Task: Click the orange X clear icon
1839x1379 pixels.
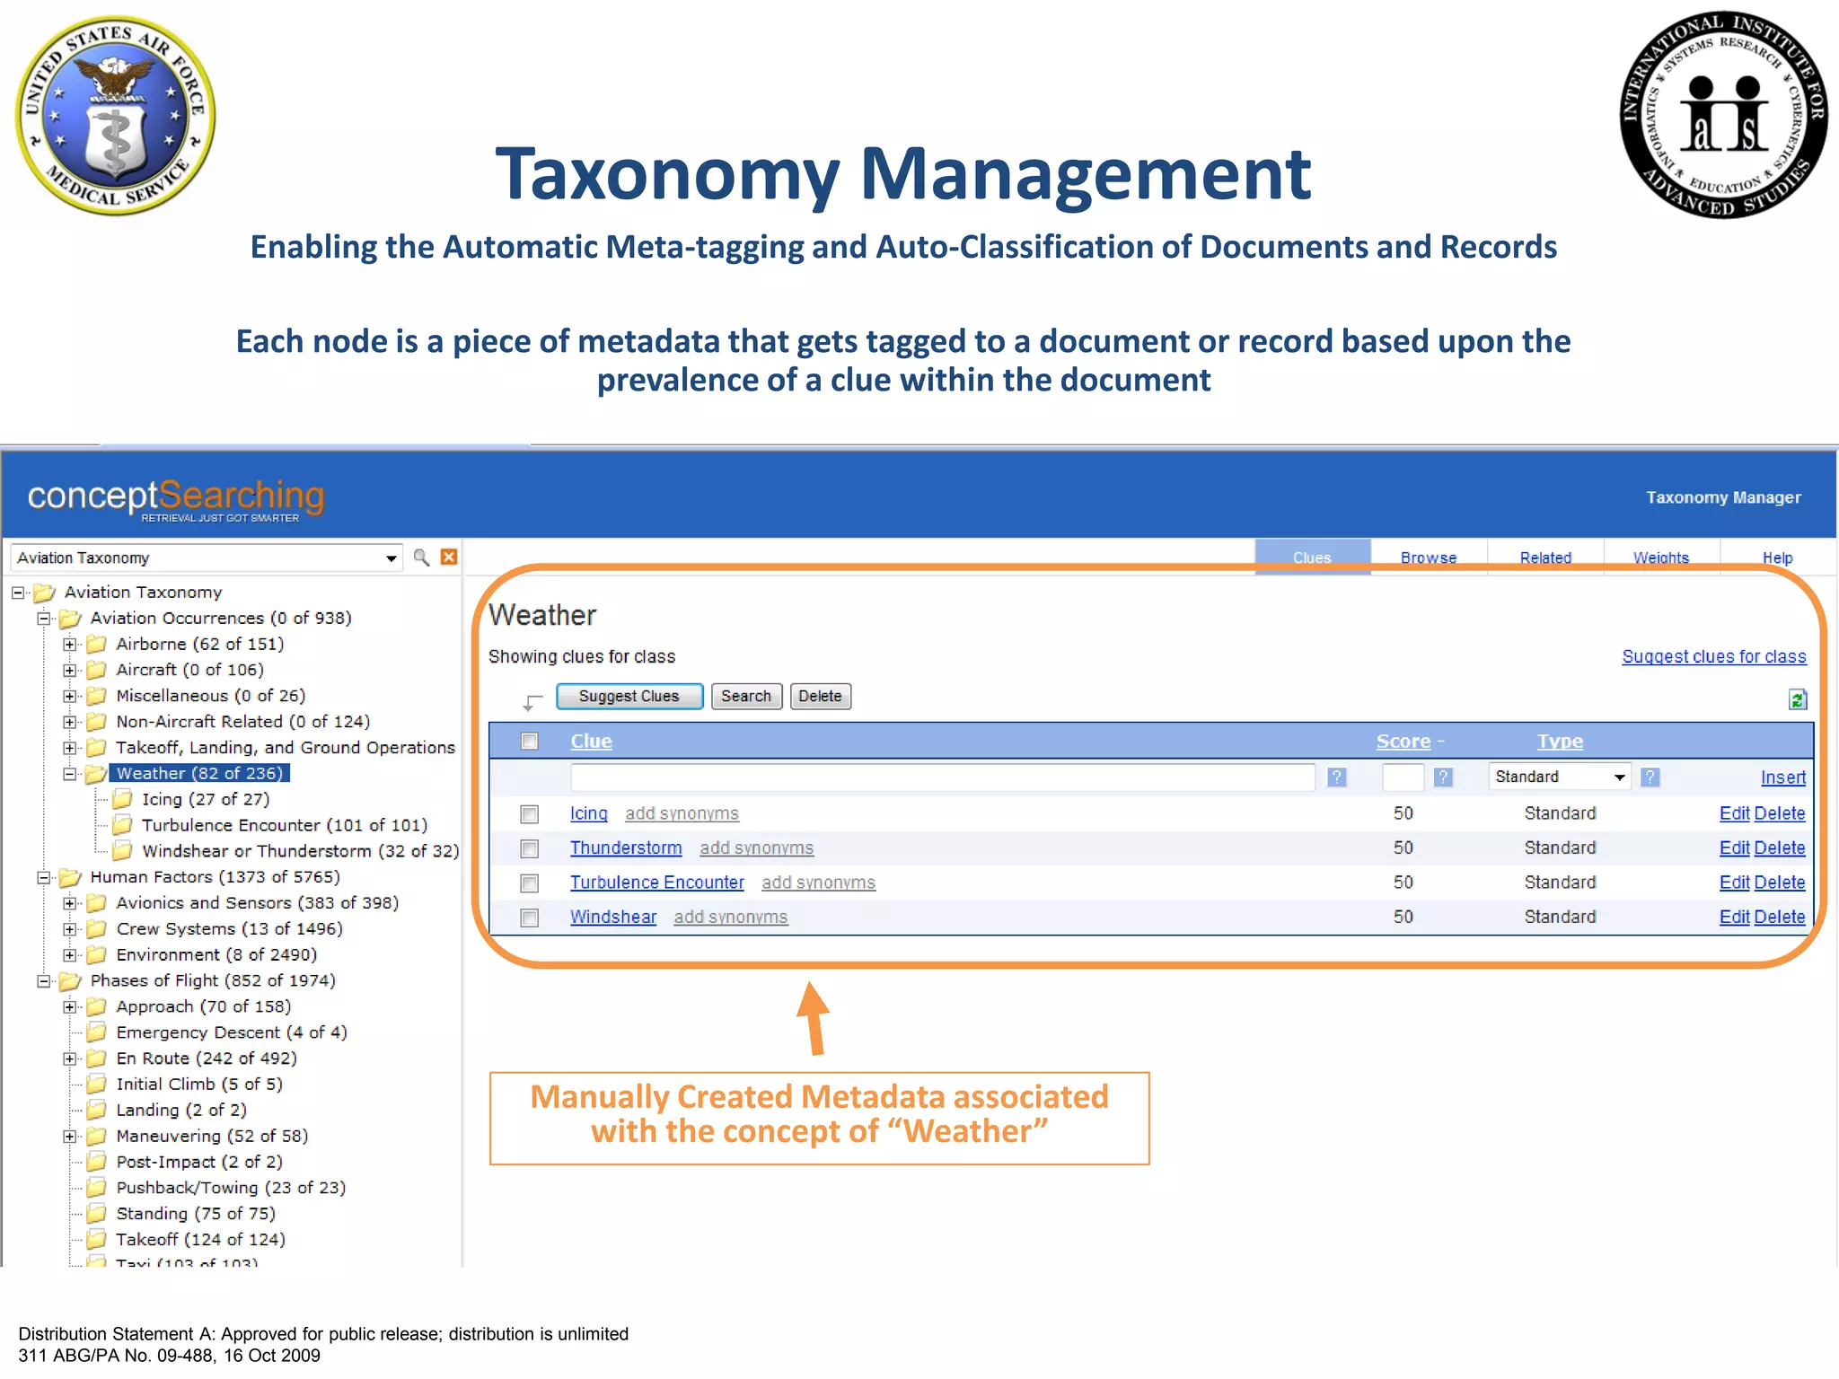Action: click(x=449, y=558)
